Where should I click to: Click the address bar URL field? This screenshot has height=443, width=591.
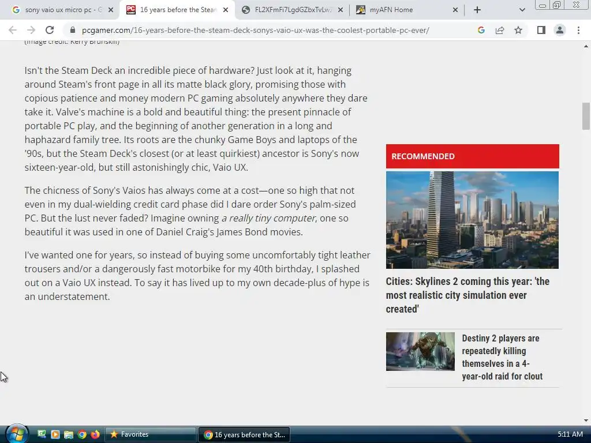coord(255,30)
